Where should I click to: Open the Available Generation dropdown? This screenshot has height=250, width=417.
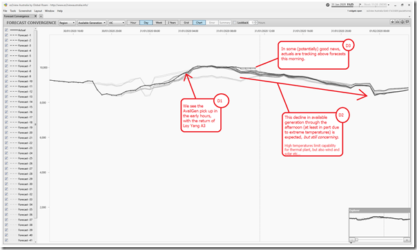(92, 23)
